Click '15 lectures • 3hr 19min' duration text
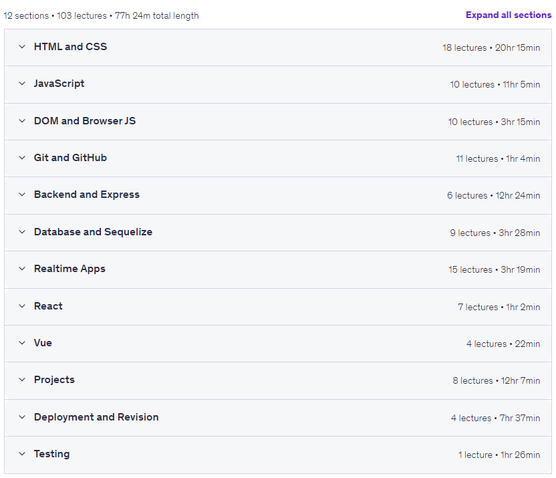This screenshot has height=478, width=556. (x=495, y=269)
